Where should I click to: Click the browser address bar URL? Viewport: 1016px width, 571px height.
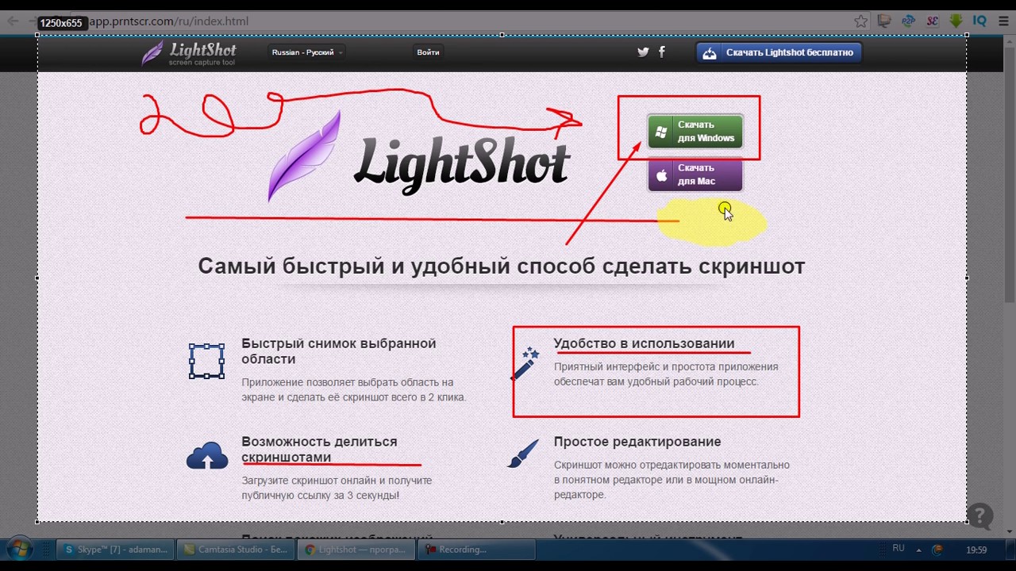click(x=168, y=21)
